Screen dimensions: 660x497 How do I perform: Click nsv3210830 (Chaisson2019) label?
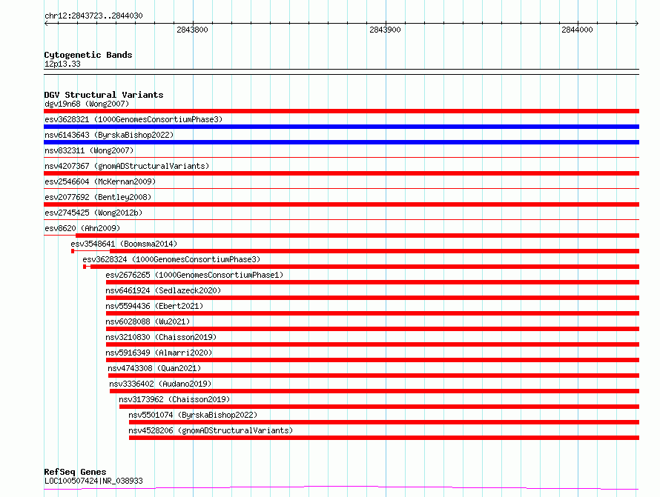pyautogui.click(x=161, y=337)
